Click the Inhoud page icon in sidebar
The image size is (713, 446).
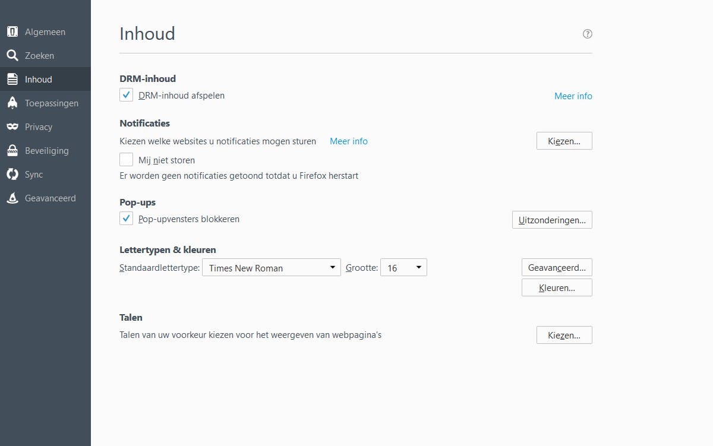point(12,78)
